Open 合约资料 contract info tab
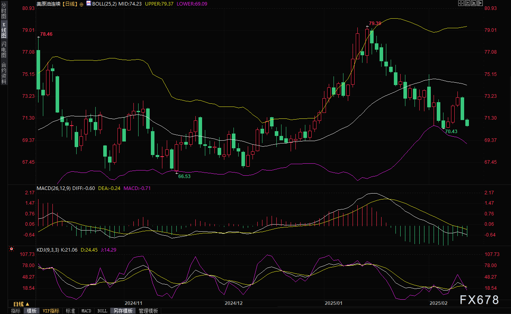 pyautogui.click(x=4, y=73)
